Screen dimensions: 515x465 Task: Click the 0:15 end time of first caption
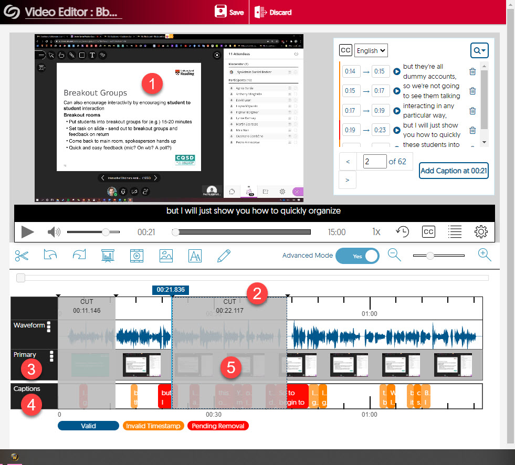click(380, 71)
